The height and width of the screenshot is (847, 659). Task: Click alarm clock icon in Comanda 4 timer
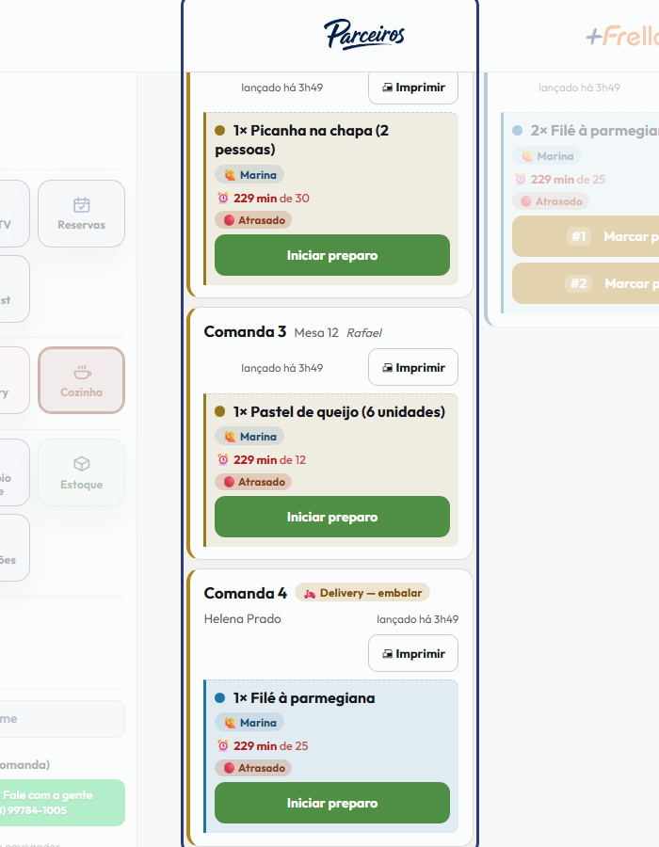[223, 746]
